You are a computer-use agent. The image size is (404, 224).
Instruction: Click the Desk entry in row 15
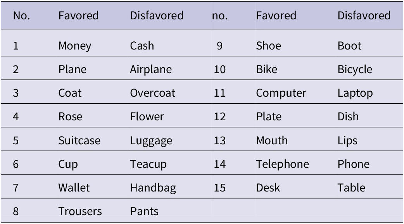tap(268, 188)
